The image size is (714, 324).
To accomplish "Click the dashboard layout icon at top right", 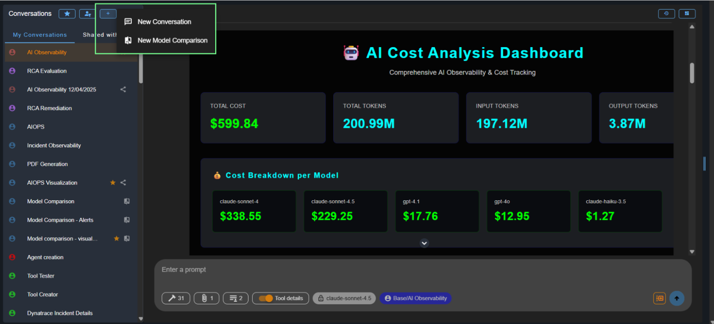I will [687, 14].
